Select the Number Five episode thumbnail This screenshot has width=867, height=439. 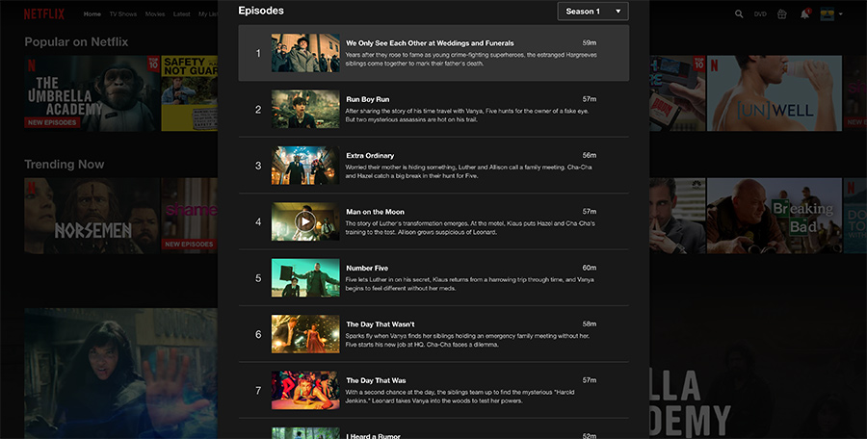click(x=305, y=277)
